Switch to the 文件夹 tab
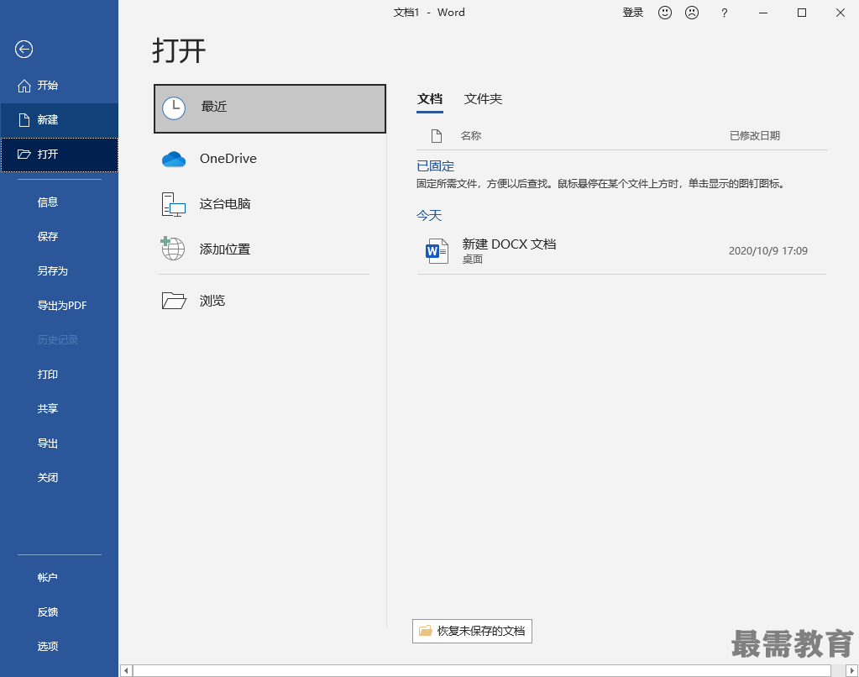The height and width of the screenshot is (677, 859). pyautogui.click(x=483, y=99)
